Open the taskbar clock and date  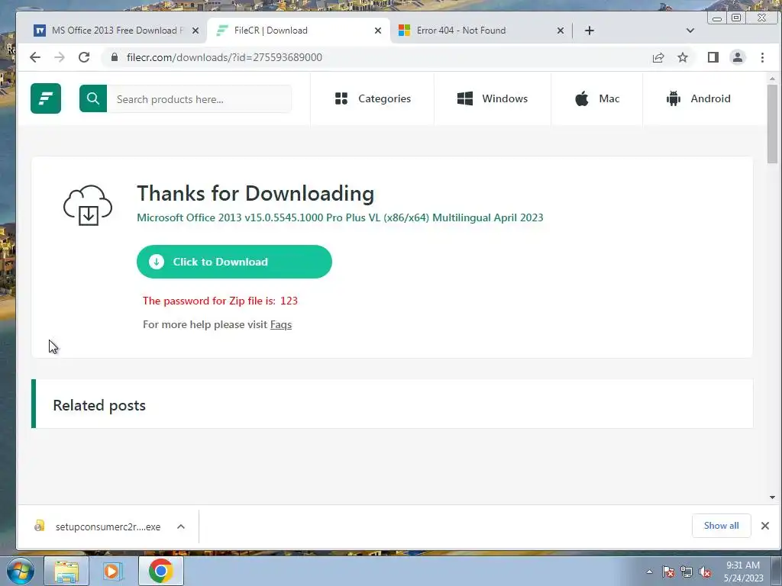(743, 572)
